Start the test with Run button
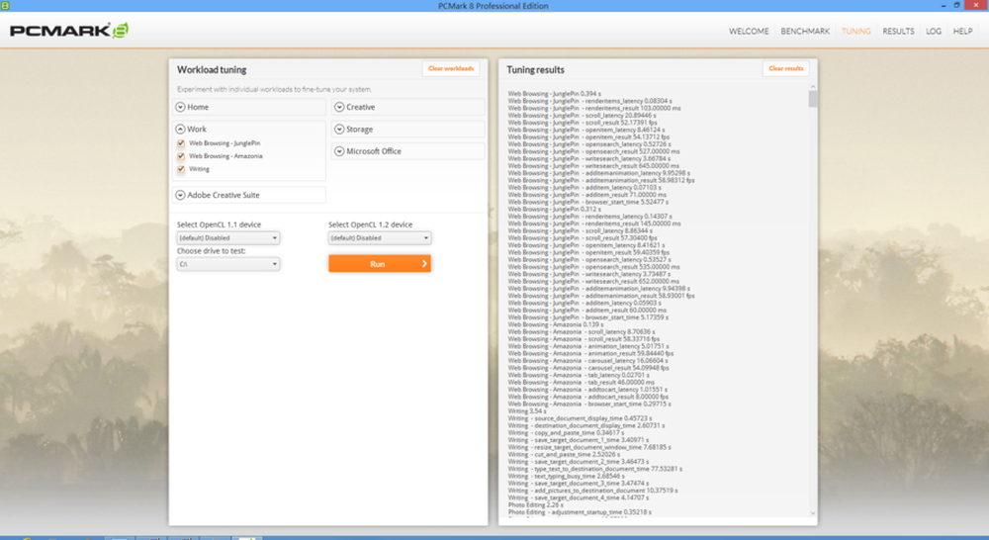 point(380,264)
